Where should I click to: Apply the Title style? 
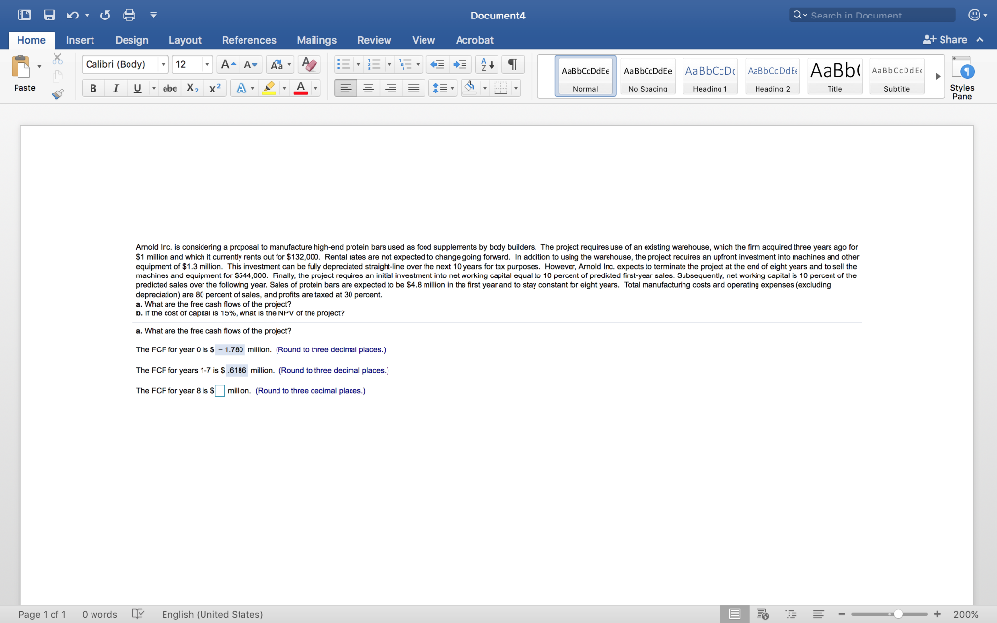(x=834, y=76)
